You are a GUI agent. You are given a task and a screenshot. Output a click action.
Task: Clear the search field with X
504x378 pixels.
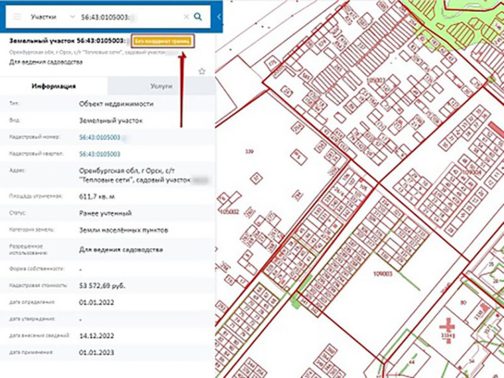coord(186,17)
